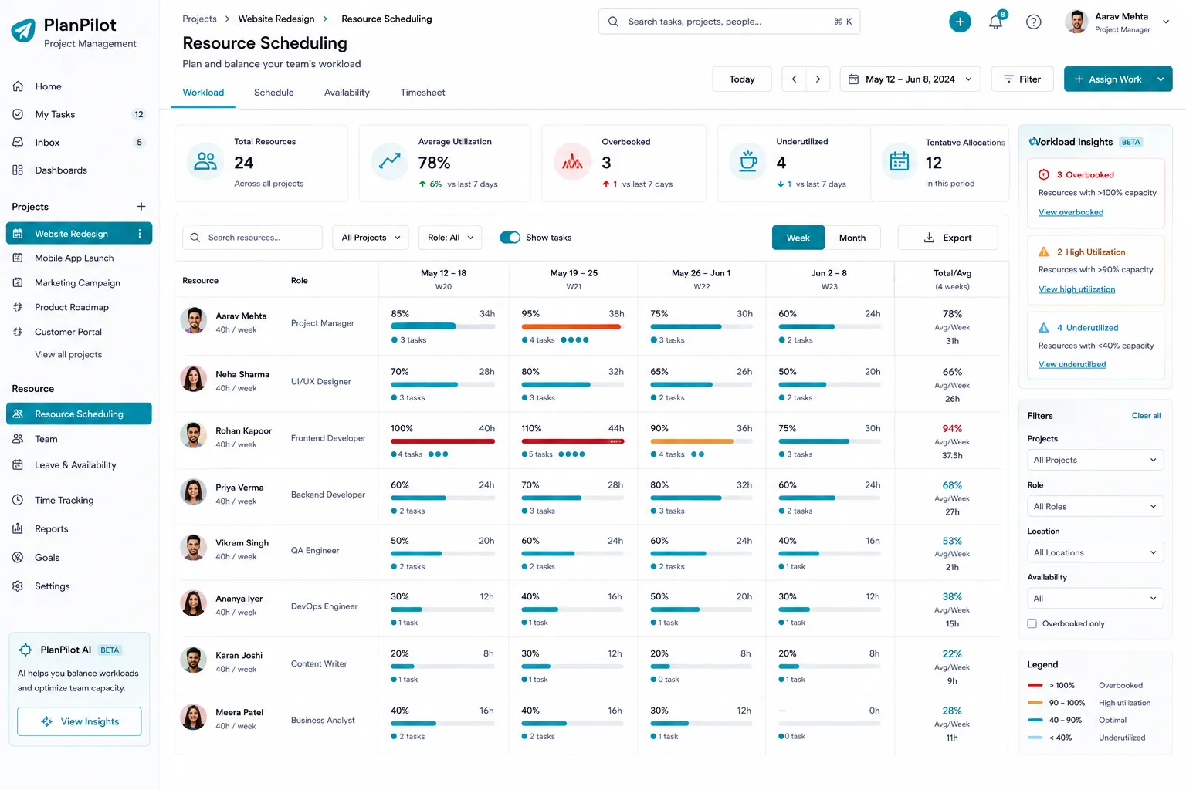Select the Week view toggle
This screenshot has height=790, width=1186.
point(798,238)
